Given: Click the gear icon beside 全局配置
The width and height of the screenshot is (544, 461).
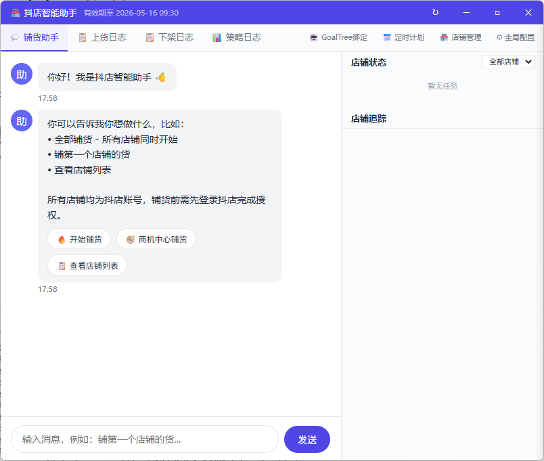Looking at the screenshot, I should pyautogui.click(x=499, y=37).
